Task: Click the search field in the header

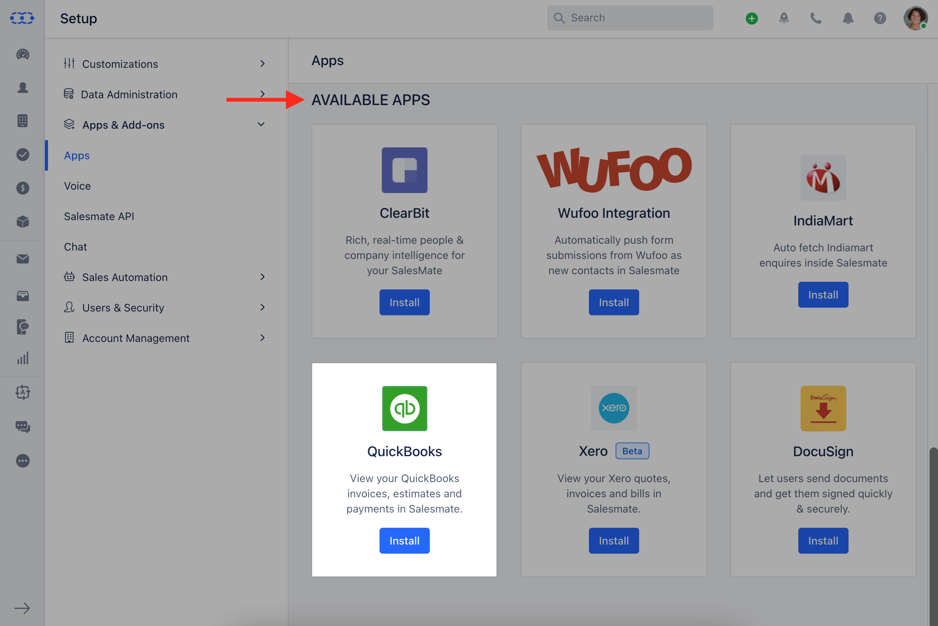Action: (630, 18)
